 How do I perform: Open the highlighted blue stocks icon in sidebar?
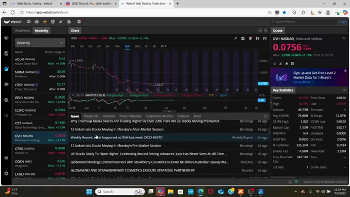click(7, 69)
